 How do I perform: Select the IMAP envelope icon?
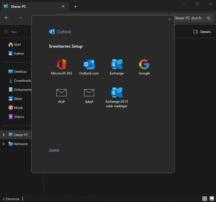(x=89, y=93)
